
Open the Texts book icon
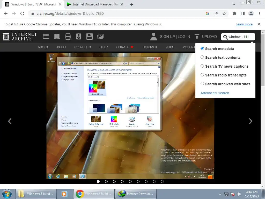pos(57,37)
